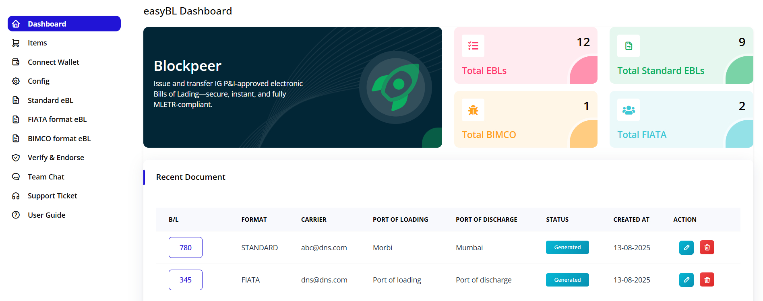This screenshot has width=763, height=301.
Task: Click the Total BIMCO icon
Action: pyautogui.click(x=473, y=109)
